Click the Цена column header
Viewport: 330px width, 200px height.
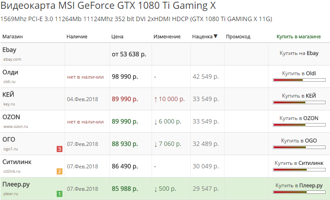(x=117, y=36)
